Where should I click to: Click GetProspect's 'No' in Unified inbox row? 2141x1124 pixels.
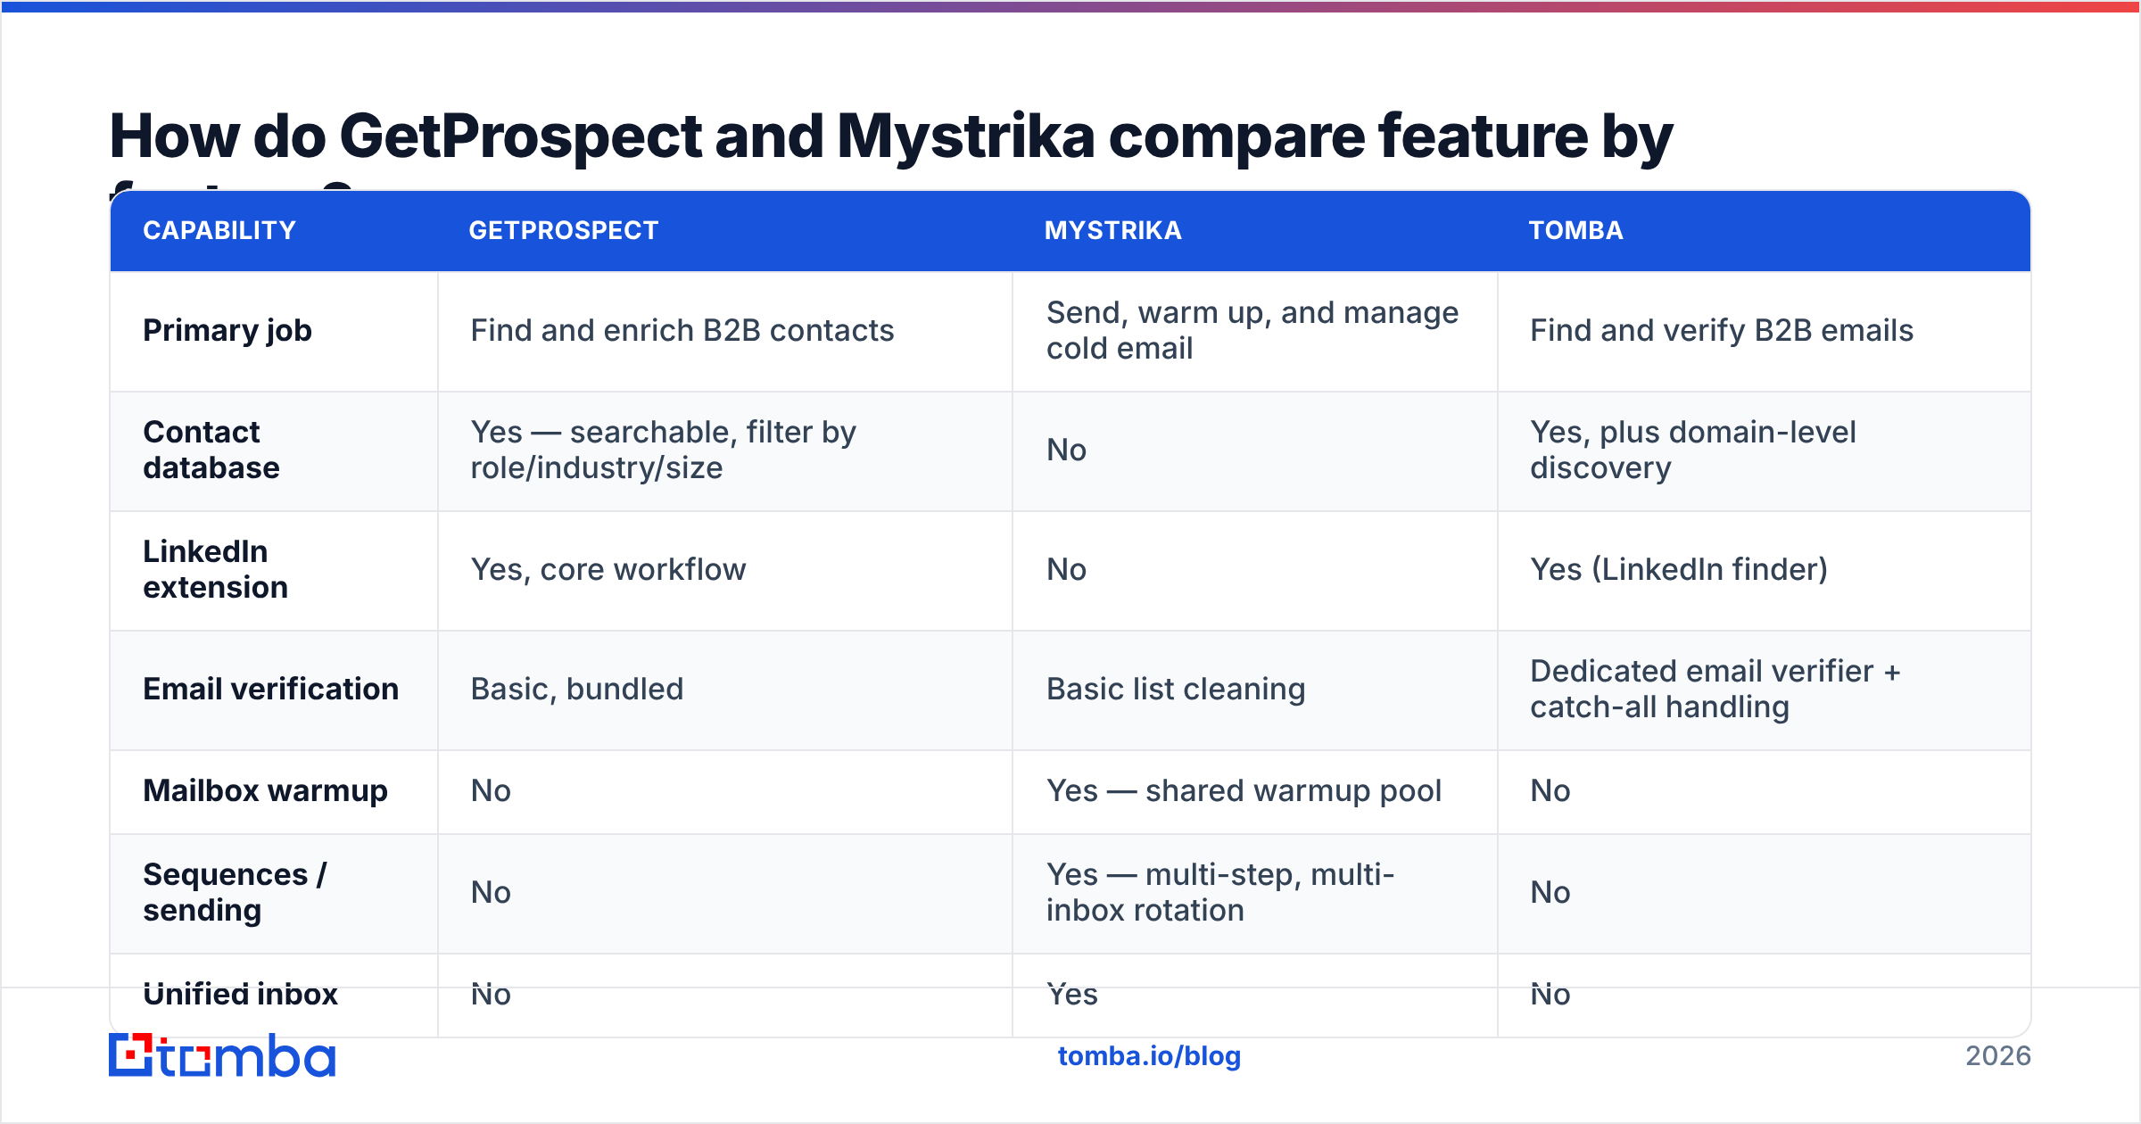tap(491, 994)
